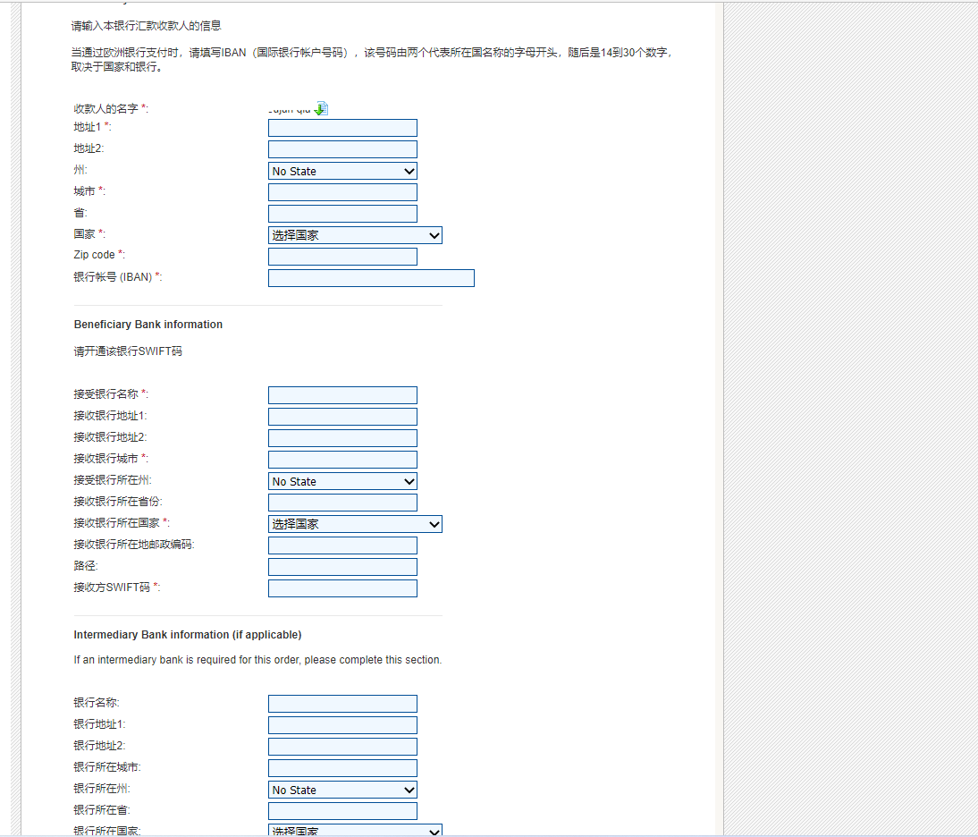Open the bottom 银行所在国家 country dropdown
Screen dimensions: 978x837
tap(355, 831)
